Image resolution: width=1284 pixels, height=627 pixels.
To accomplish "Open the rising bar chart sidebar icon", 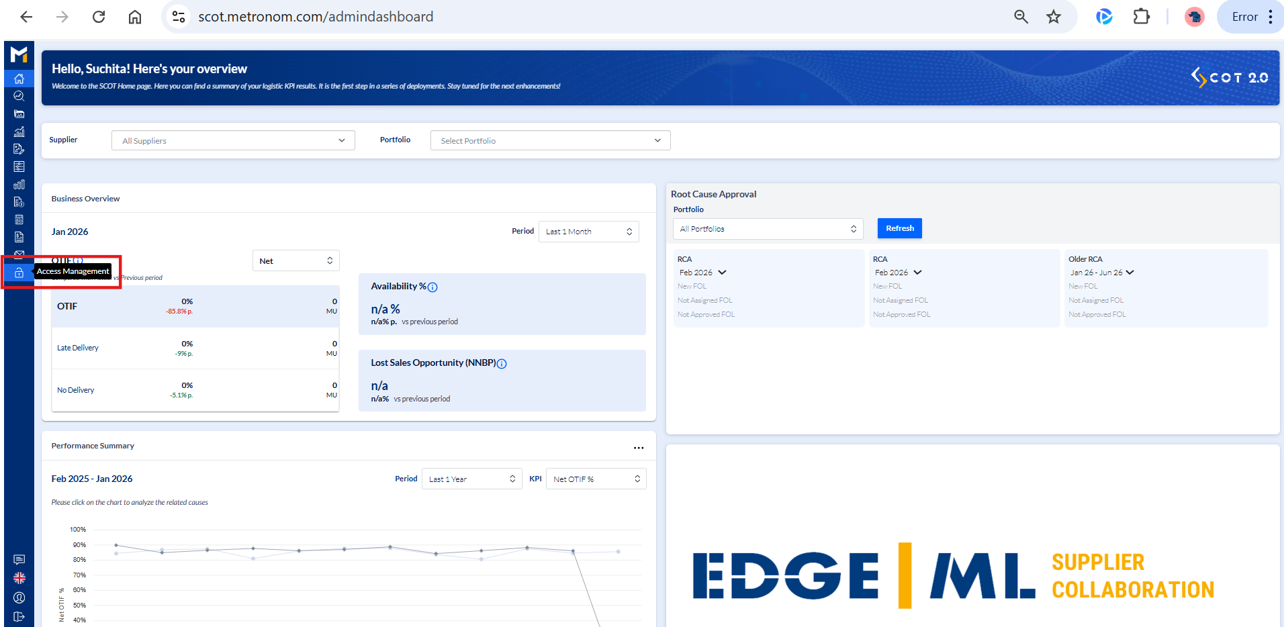I will pyautogui.click(x=19, y=132).
